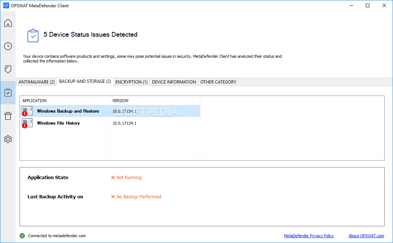Click the 5 Device Status Issues Detected heading
This screenshot has width=393, height=243.
click(90, 35)
